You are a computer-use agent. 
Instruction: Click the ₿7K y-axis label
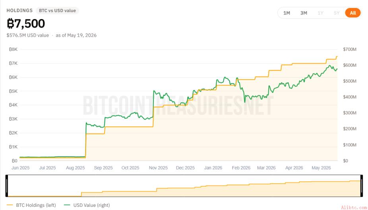tap(13, 63)
